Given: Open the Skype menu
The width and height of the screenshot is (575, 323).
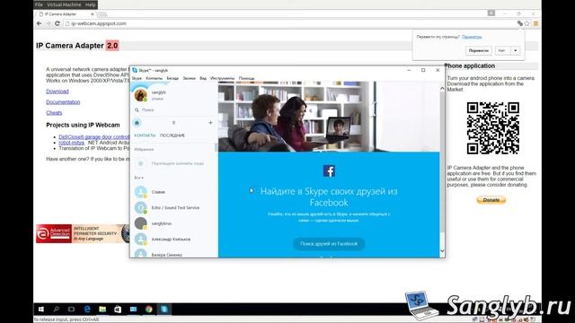Looking at the screenshot, I should (137, 78).
